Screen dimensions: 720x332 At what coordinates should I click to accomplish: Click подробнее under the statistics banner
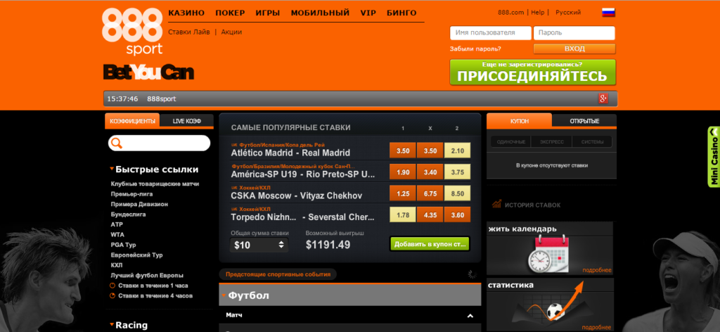[597, 327]
